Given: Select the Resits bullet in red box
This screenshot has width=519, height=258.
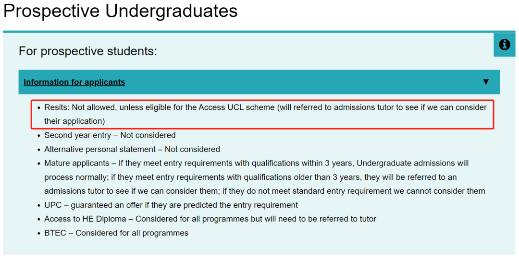Looking at the screenshot, I should pos(262,114).
